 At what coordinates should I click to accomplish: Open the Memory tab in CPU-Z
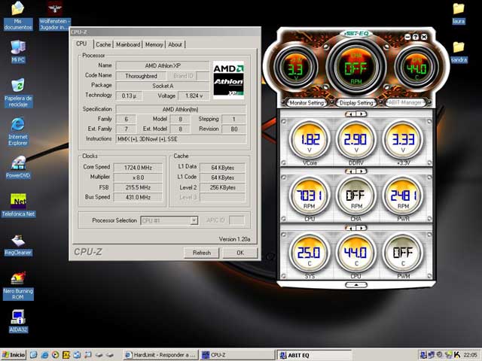(x=154, y=44)
